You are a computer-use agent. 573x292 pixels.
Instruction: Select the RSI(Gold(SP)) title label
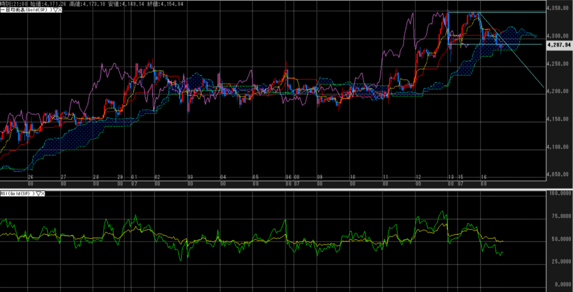[17, 193]
